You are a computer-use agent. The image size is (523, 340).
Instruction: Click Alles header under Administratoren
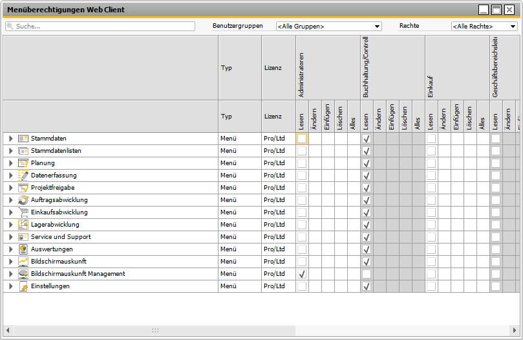click(354, 117)
